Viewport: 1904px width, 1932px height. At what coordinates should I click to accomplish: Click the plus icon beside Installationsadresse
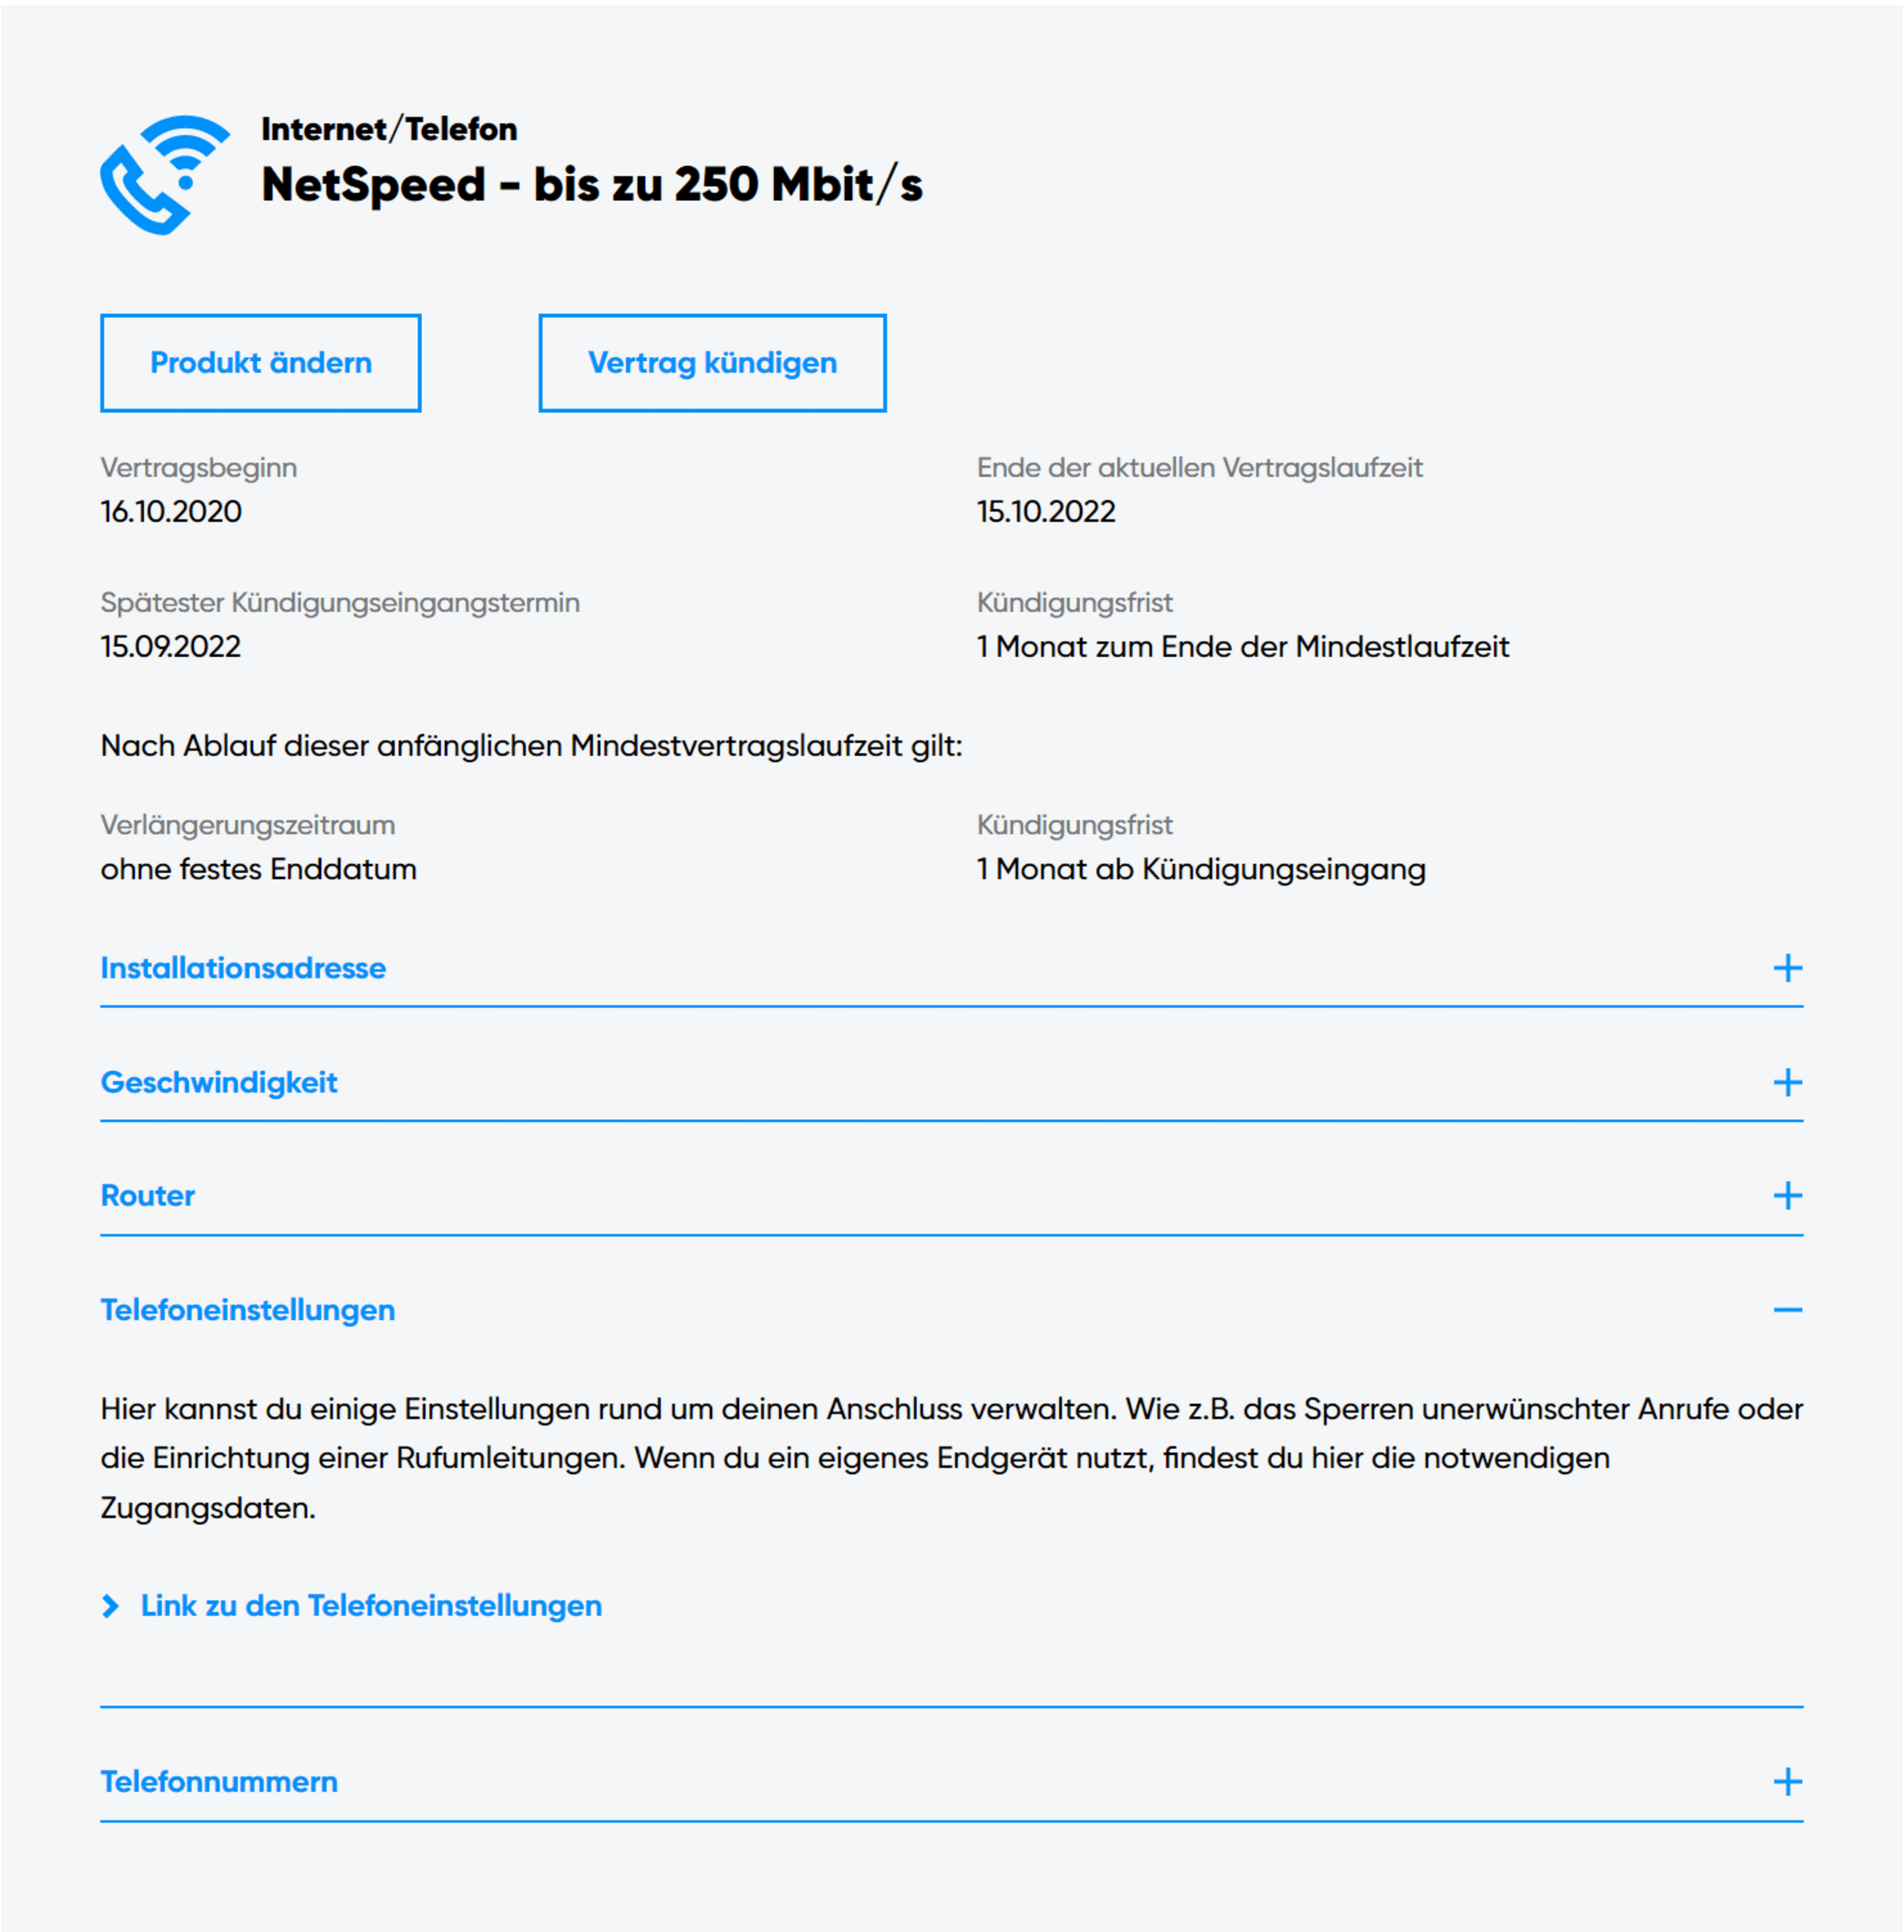(x=1787, y=968)
